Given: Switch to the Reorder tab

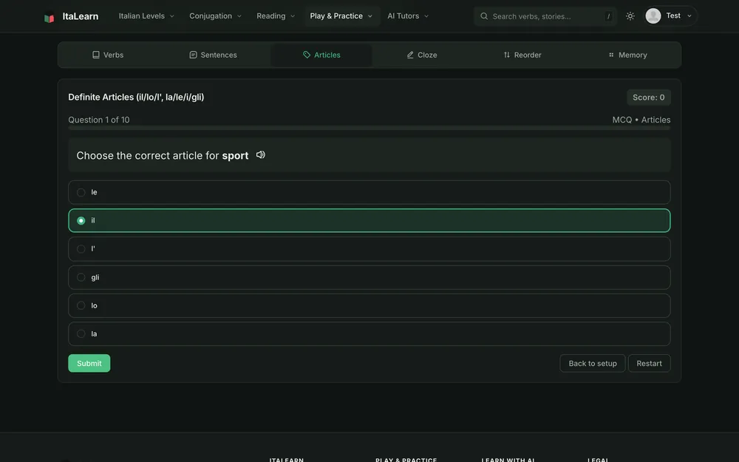Looking at the screenshot, I should pyautogui.click(x=522, y=55).
